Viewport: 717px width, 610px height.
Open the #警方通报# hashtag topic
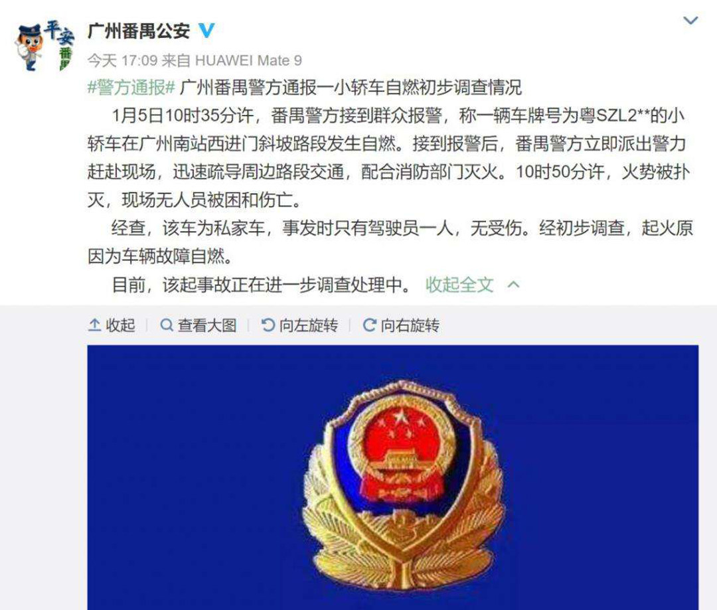131,87
